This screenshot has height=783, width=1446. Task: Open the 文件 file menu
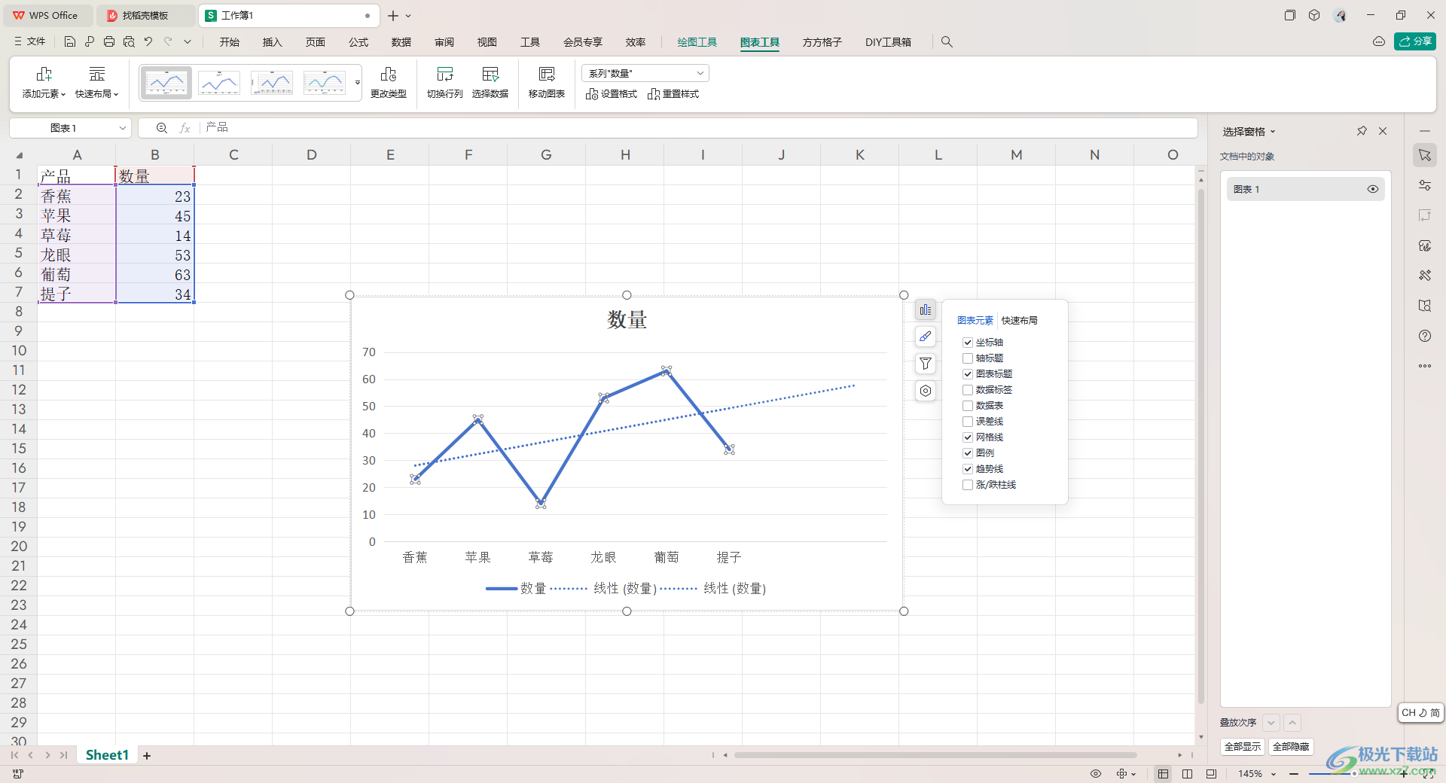coord(30,42)
